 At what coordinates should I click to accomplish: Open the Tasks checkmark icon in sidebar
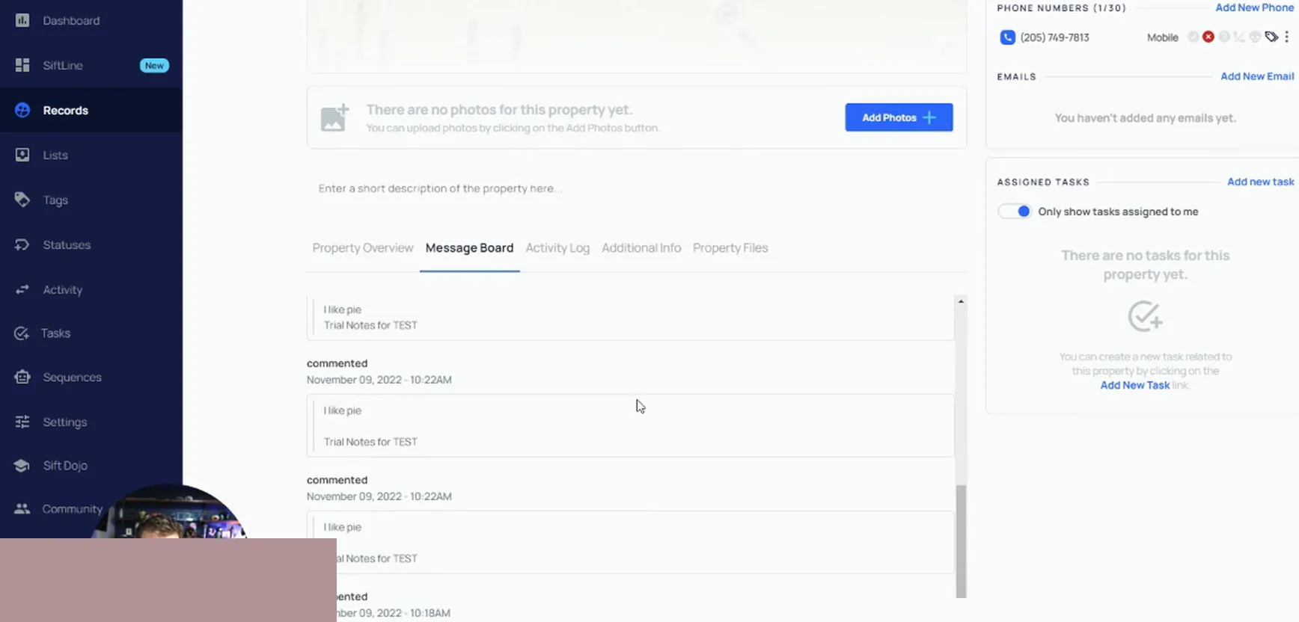(x=22, y=333)
